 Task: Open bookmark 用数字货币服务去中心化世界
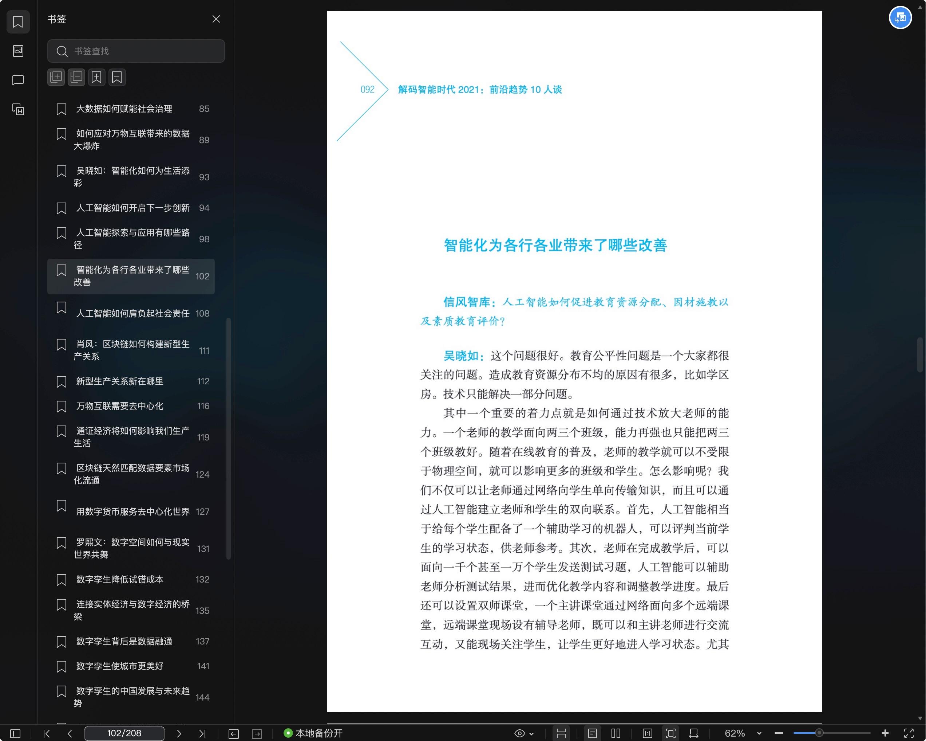(131, 511)
